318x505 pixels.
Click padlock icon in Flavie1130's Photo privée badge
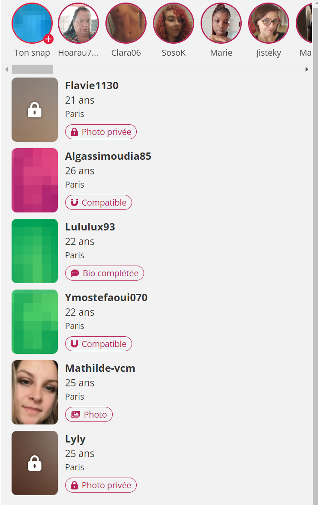(x=75, y=132)
